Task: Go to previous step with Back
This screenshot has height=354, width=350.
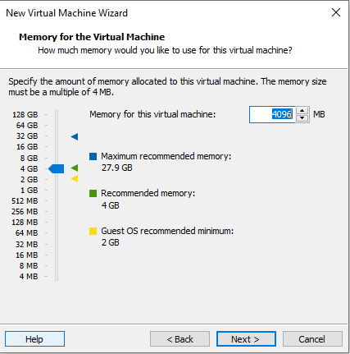Action: (180, 339)
